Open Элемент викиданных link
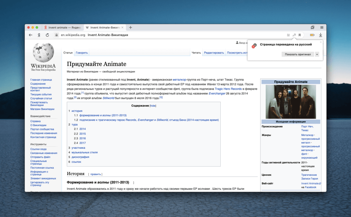351x217 pixels. pyautogui.click(x=43, y=179)
